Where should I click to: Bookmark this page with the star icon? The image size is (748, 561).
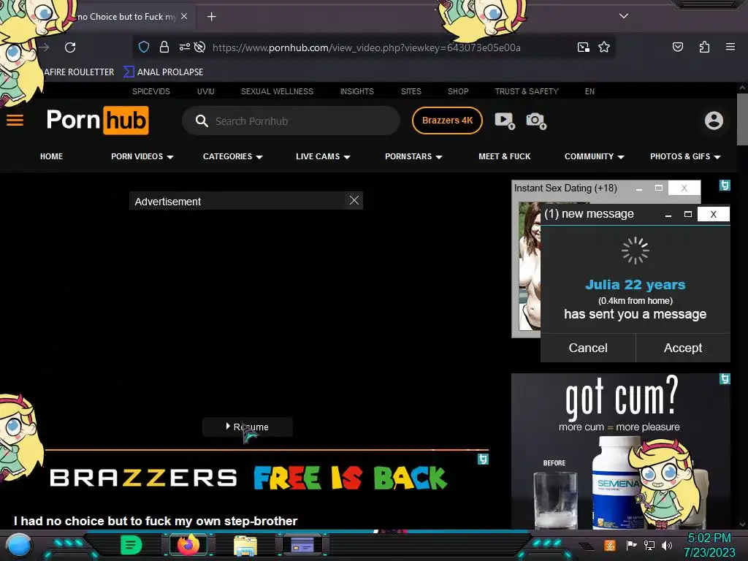pos(604,47)
